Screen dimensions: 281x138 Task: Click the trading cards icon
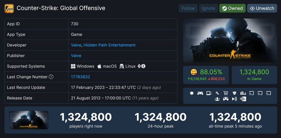point(209,93)
